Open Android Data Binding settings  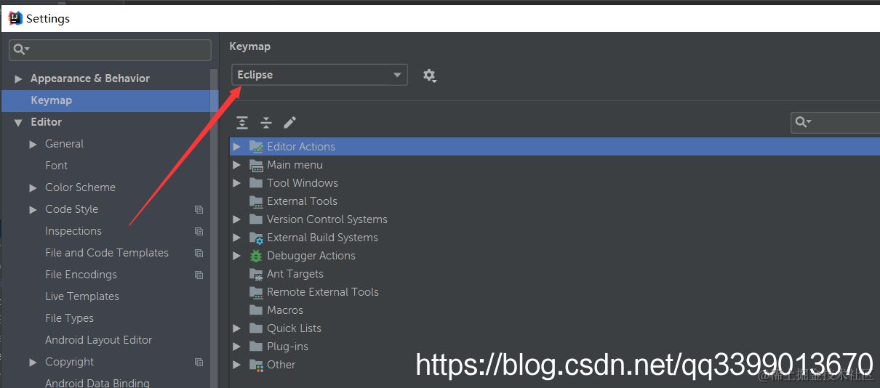[x=97, y=383]
